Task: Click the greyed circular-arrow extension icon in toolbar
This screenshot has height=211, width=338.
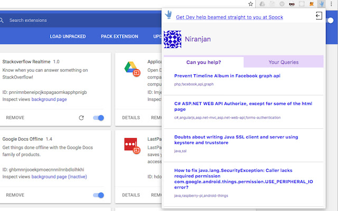Action: pos(273,4)
